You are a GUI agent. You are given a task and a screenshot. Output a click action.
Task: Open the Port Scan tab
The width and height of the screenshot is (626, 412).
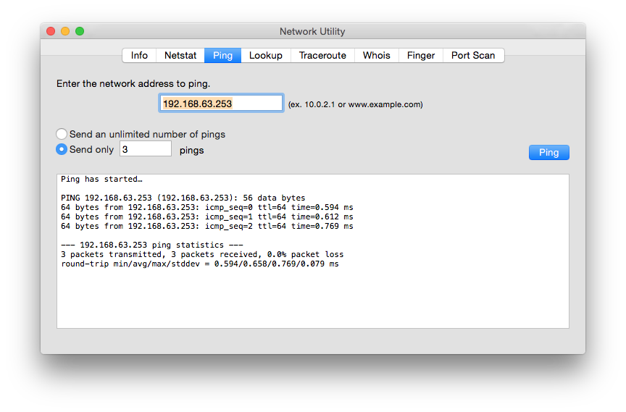473,55
